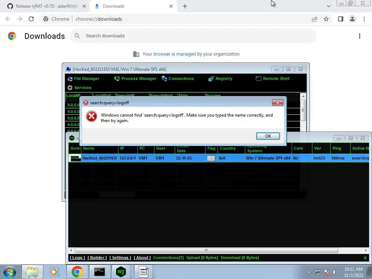Go back in Chrome
Image resolution: width=372 pixels, height=279 pixels.
pyautogui.click(x=8, y=19)
